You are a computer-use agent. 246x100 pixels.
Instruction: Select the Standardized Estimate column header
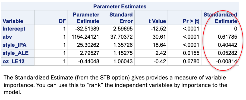click(x=220, y=18)
